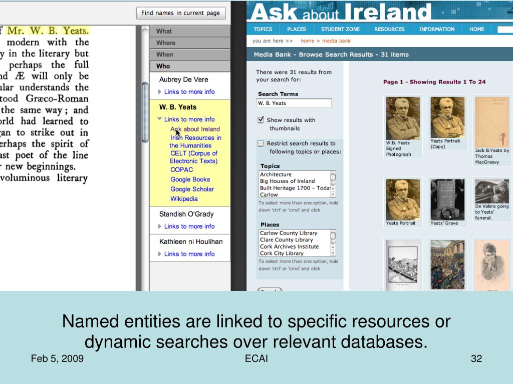Image resolution: width=513 pixels, height=384 pixels.
Task: Select the Who accordion section
Action: 190,66
